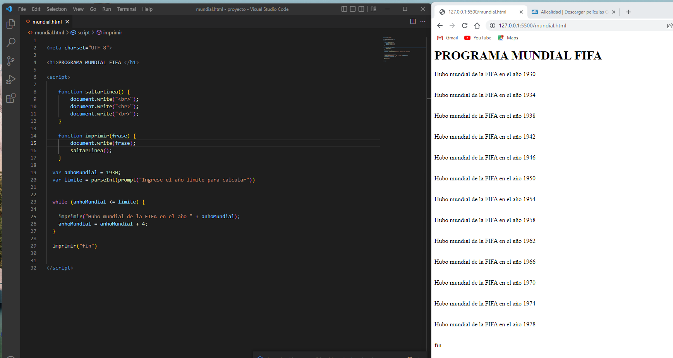Viewport: 673px width, 358px height.
Task: Maximize the VS Code window
Action: (x=405, y=9)
